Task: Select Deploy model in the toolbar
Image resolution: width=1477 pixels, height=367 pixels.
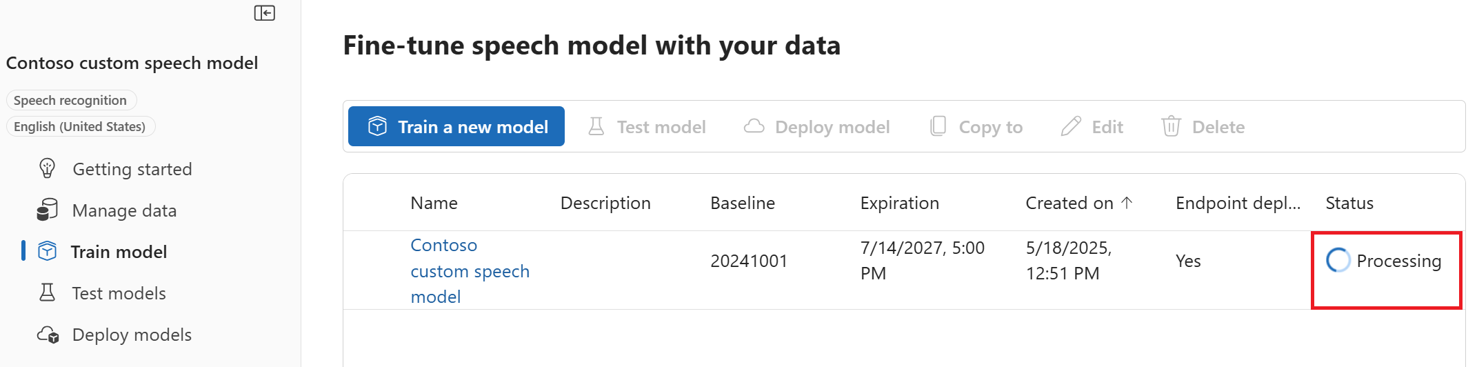Action: click(817, 127)
